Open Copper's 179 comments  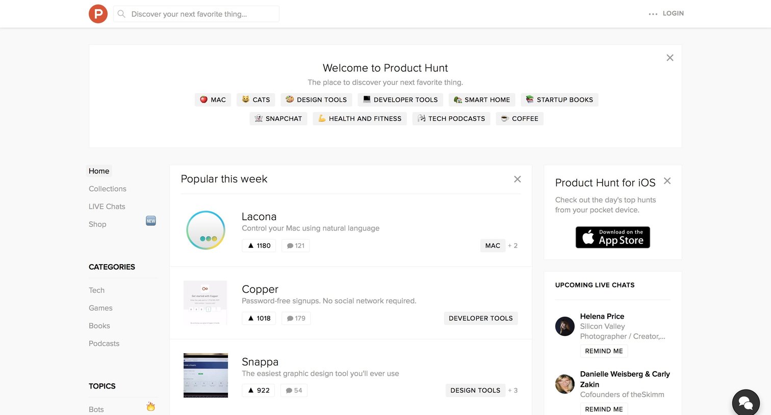coord(296,318)
